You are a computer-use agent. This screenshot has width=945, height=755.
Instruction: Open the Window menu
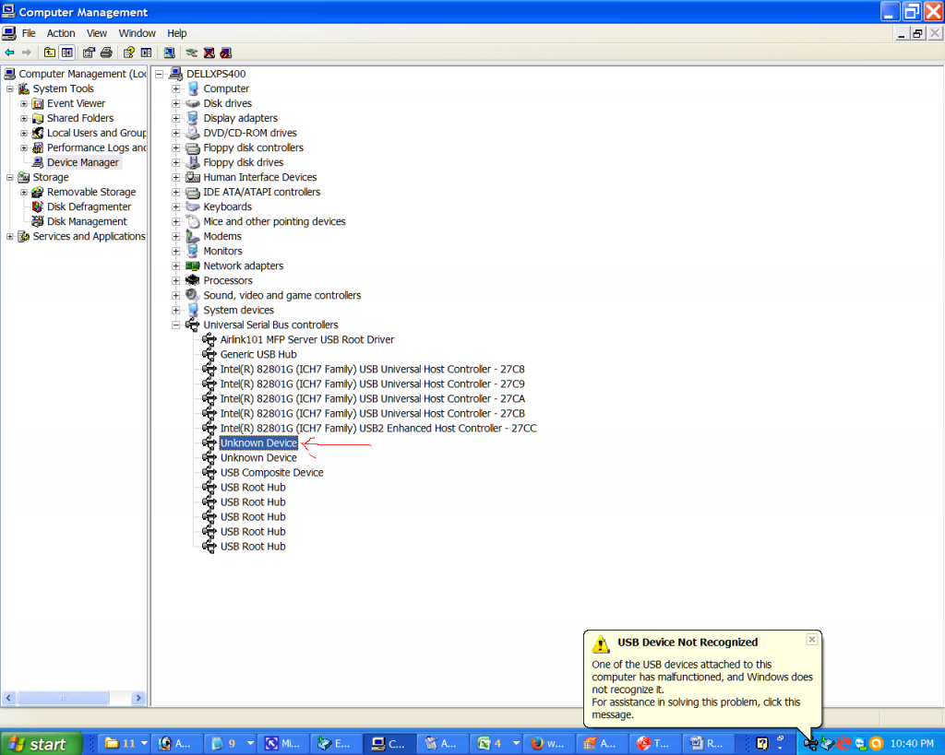[137, 33]
